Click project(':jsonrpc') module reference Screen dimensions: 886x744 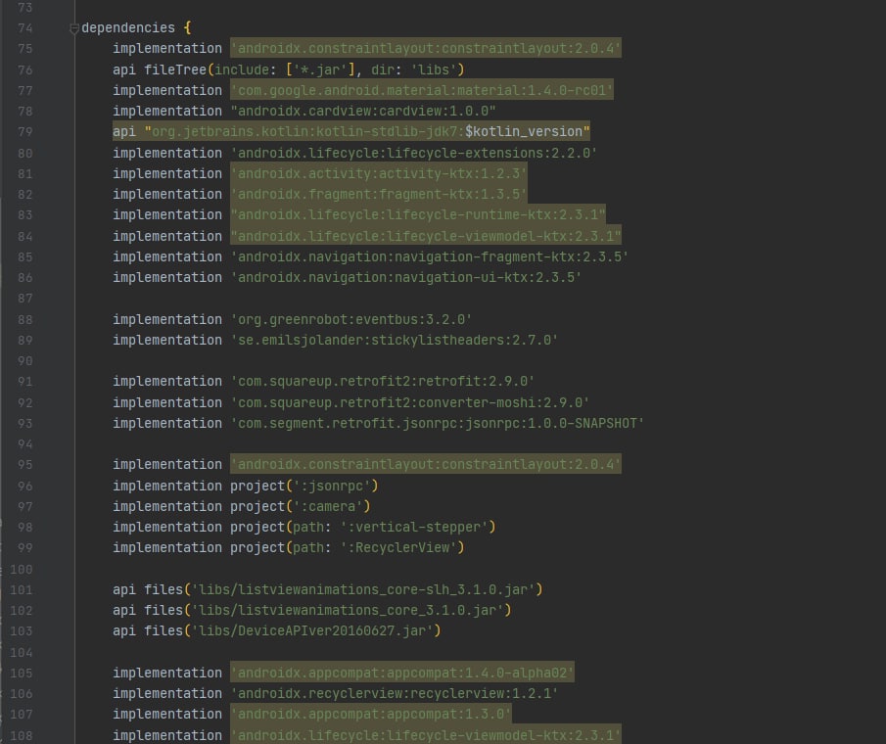[x=304, y=486]
